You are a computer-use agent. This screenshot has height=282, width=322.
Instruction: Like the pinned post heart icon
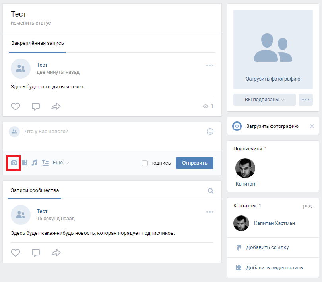coord(16,106)
